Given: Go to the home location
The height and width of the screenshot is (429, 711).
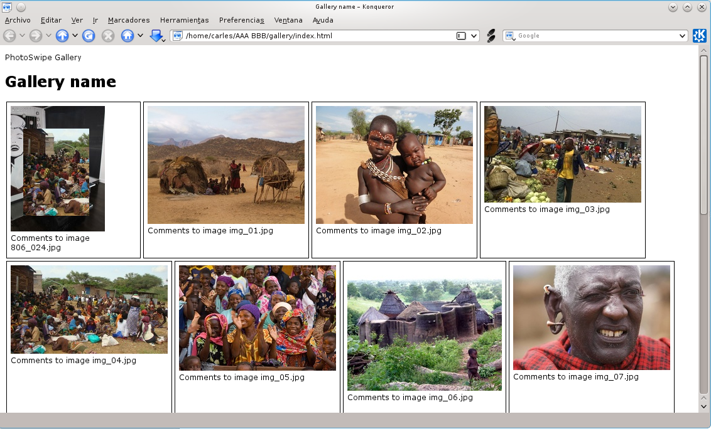Looking at the screenshot, I should point(128,36).
